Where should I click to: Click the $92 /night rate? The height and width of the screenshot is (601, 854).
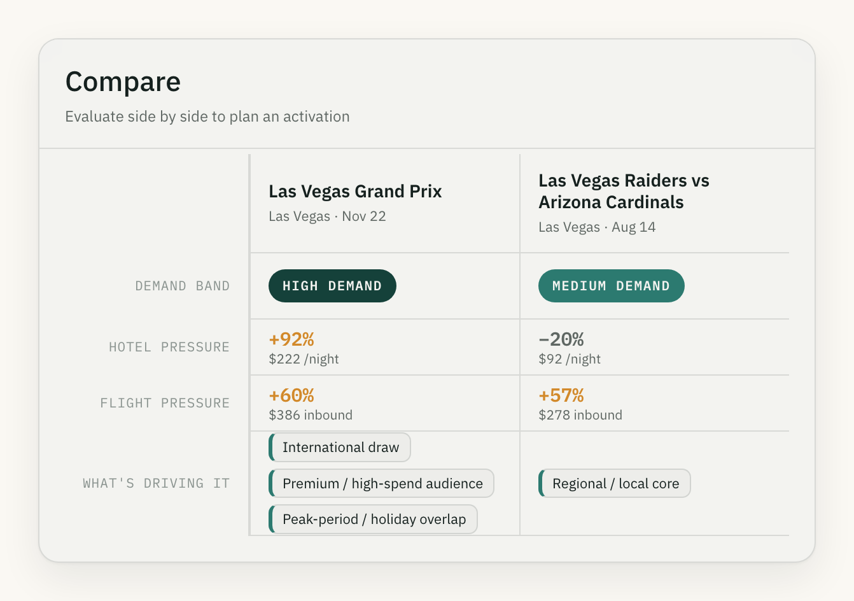click(x=570, y=359)
